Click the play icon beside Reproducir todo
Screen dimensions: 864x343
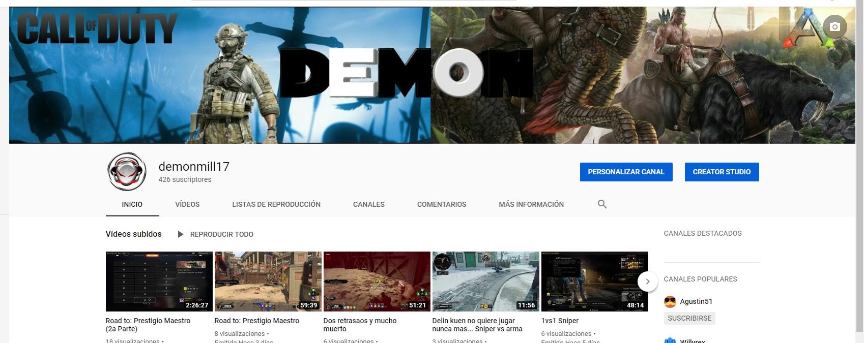click(x=180, y=234)
